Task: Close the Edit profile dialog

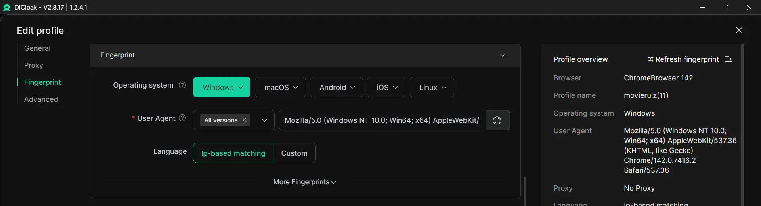Action: coord(739,30)
